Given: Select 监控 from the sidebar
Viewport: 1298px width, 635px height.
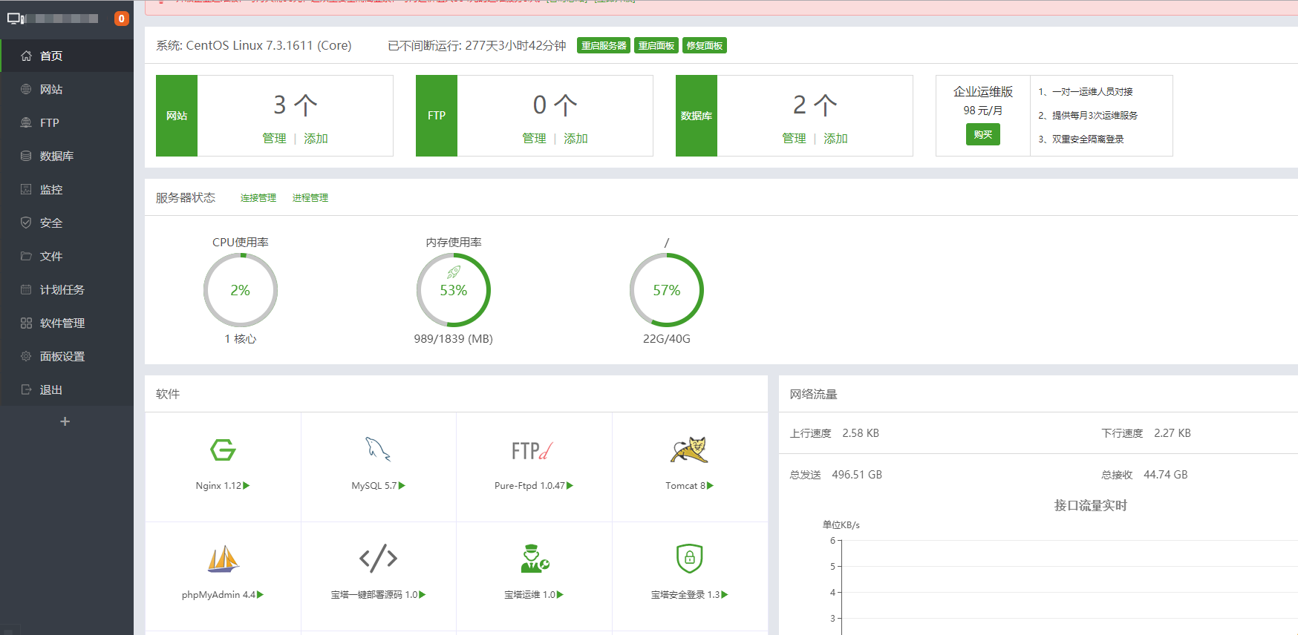Looking at the screenshot, I should click(51, 189).
